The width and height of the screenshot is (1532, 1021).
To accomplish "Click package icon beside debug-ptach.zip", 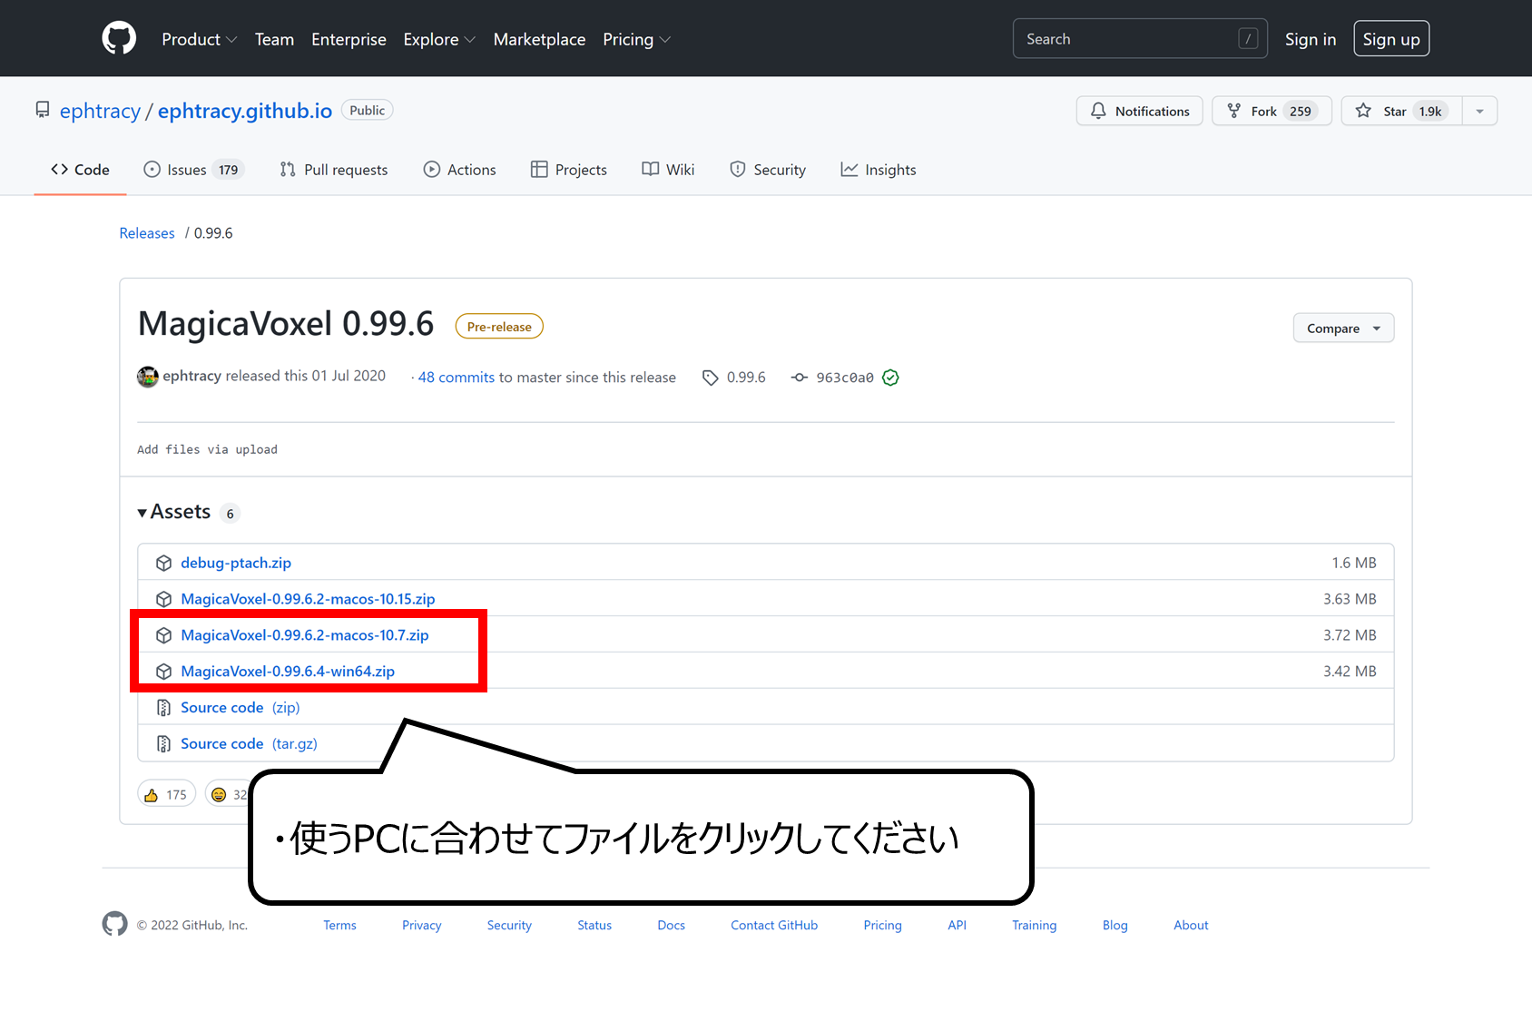I will click(x=163, y=563).
